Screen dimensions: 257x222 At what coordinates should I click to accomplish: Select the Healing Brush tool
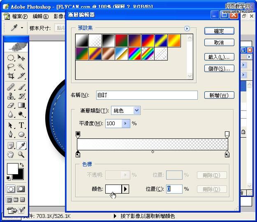[11, 87]
